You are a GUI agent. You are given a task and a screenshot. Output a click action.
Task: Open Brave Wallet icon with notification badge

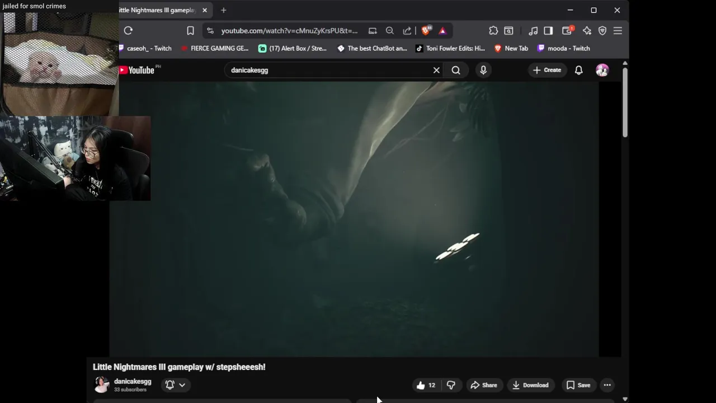(567, 31)
